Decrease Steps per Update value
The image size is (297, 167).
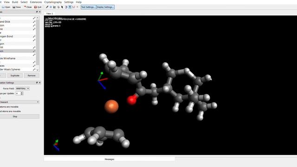[x=22, y=94]
